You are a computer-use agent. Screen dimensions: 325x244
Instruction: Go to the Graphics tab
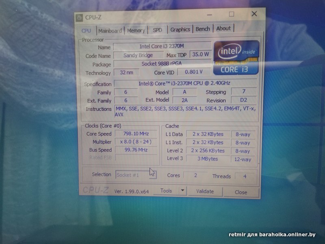click(180, 30)
